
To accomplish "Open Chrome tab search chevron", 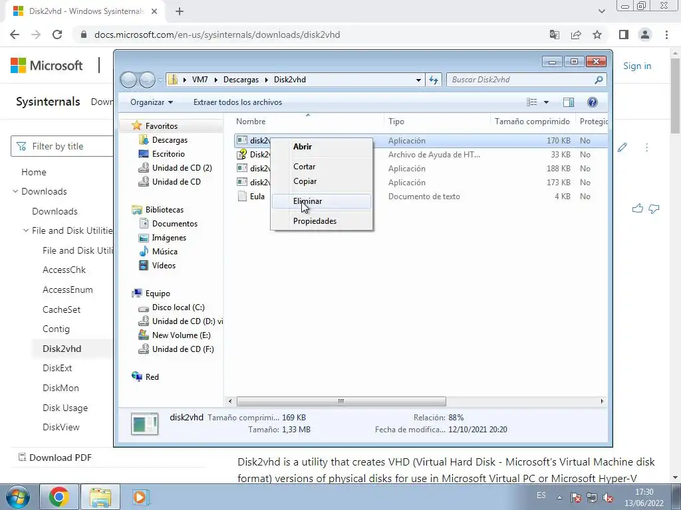I will 601,12.
